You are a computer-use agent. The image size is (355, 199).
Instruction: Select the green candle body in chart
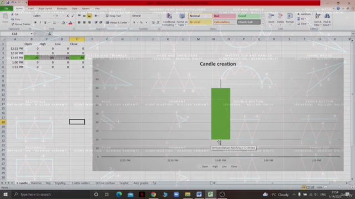coord(221,114)
